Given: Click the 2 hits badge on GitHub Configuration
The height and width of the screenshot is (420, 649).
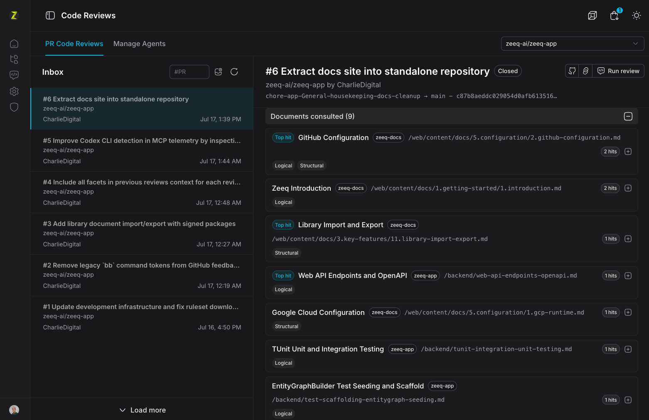Looking at the screenshot, I should 610,152.
